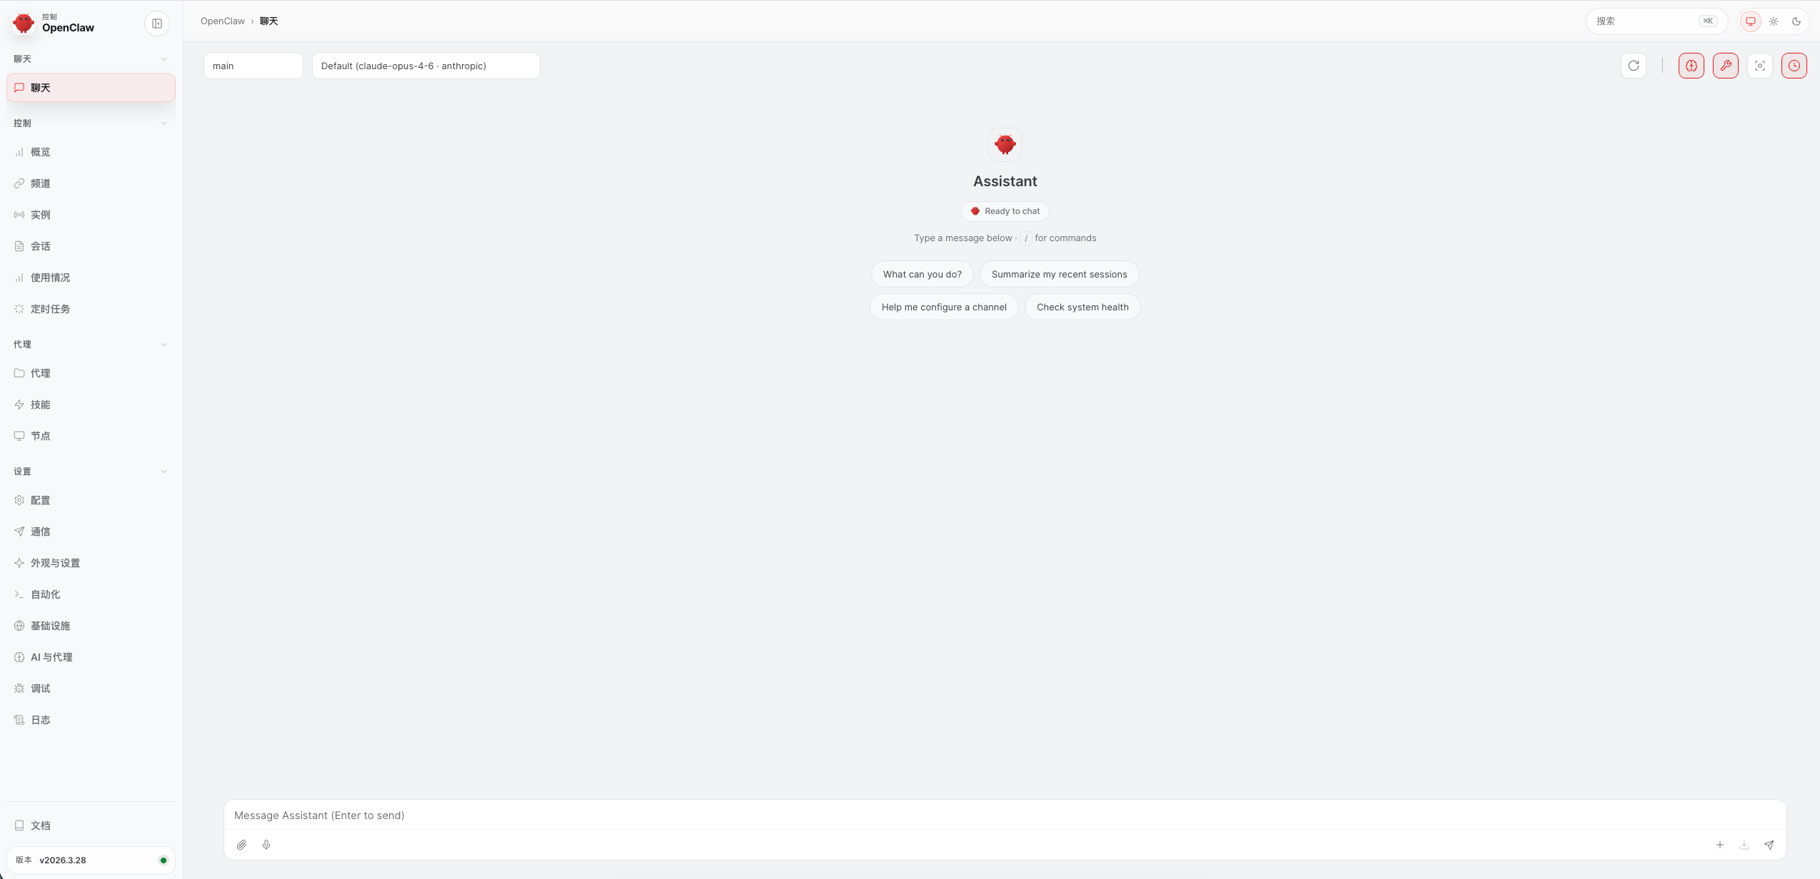
Task: Click the send message paper plane icon
Action: pyautogui.click(x=1769, y=845)
